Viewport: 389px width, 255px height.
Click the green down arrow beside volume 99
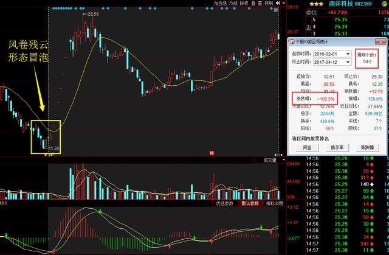371,191
